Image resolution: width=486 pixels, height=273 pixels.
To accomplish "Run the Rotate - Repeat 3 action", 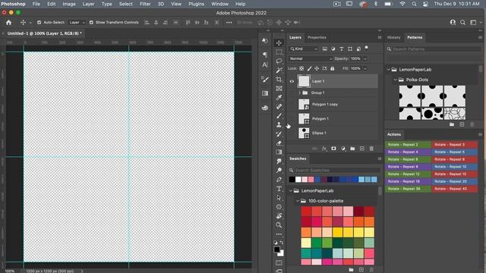I will click(x=454, y=145).
